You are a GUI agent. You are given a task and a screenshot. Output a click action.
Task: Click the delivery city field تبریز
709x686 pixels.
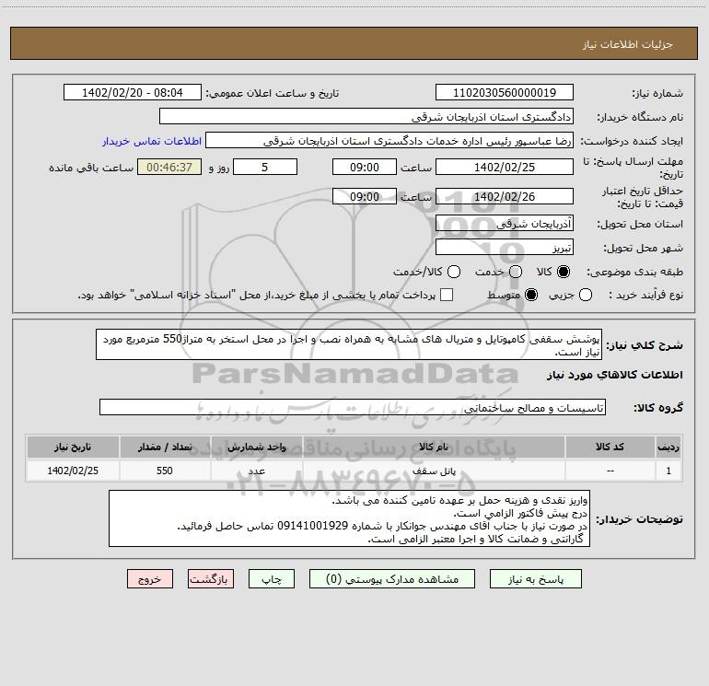tap(505, 247)
